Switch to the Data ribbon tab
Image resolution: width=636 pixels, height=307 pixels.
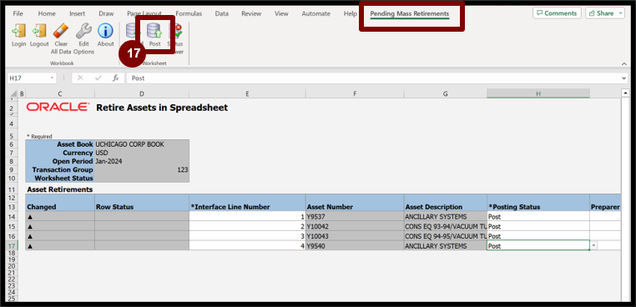tap(222, 13)
